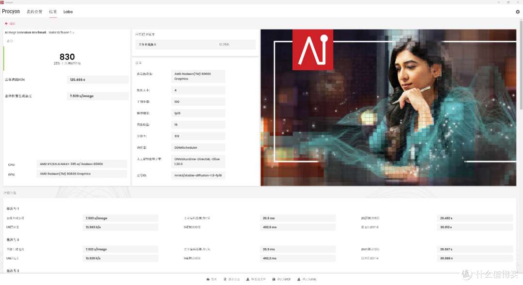The image size is (523, 285).
Task: Select the DDIMScheduler value
Action: click(198, 147)
